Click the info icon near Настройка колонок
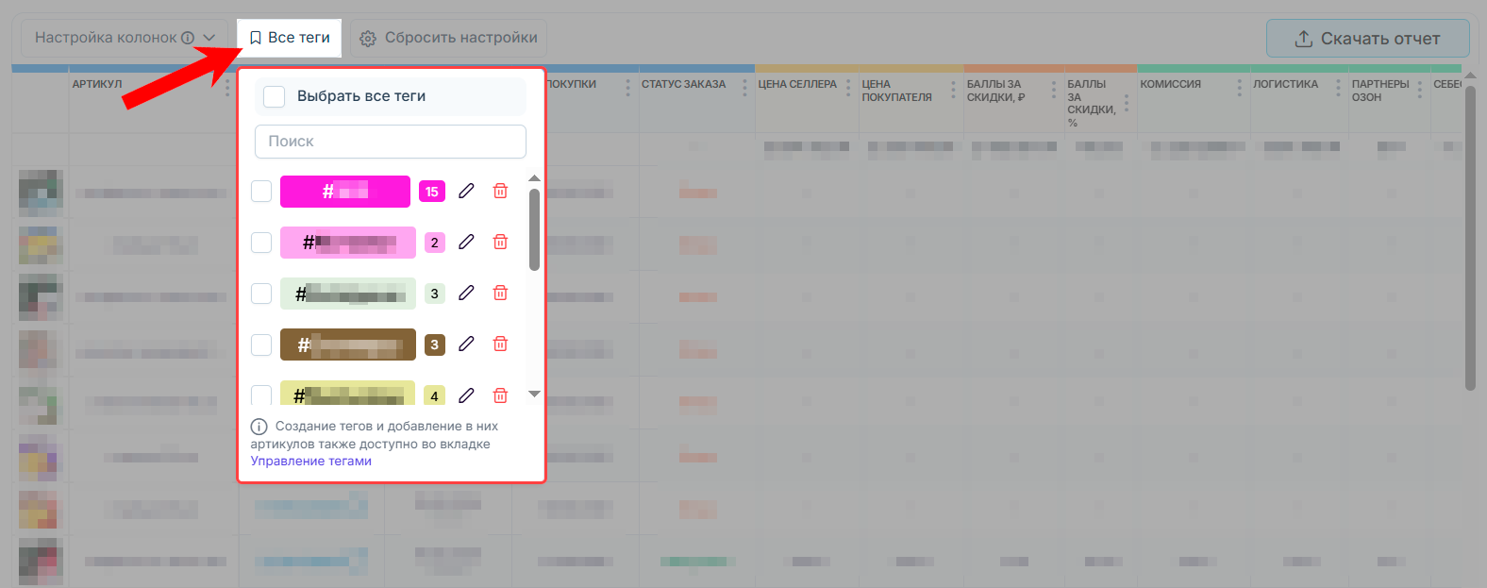The height and width of the screenshot is (588, 1487). pos(188,38)
